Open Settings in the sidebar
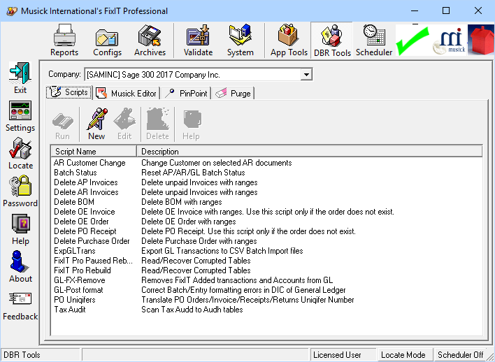Screen dimensions: 495x362 (x=20, y=116)
